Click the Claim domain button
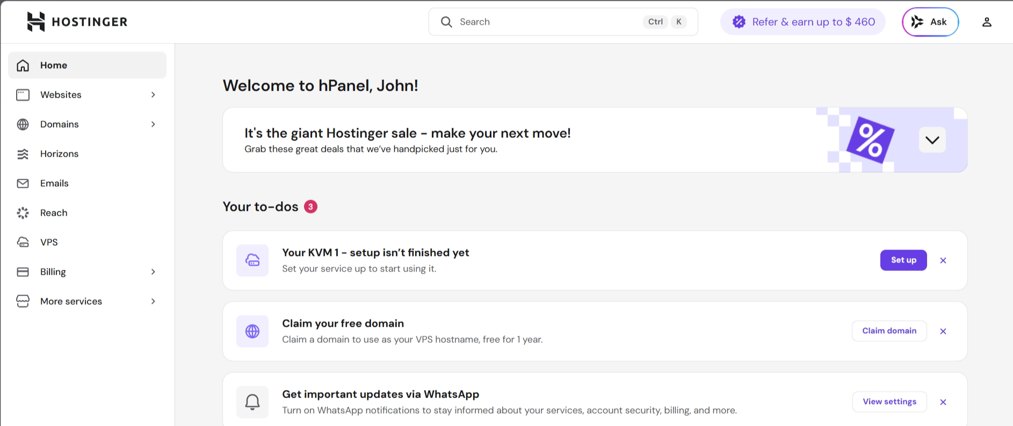Image resolution: width=1013 pixels, height=426 pixels. (889, 331)
